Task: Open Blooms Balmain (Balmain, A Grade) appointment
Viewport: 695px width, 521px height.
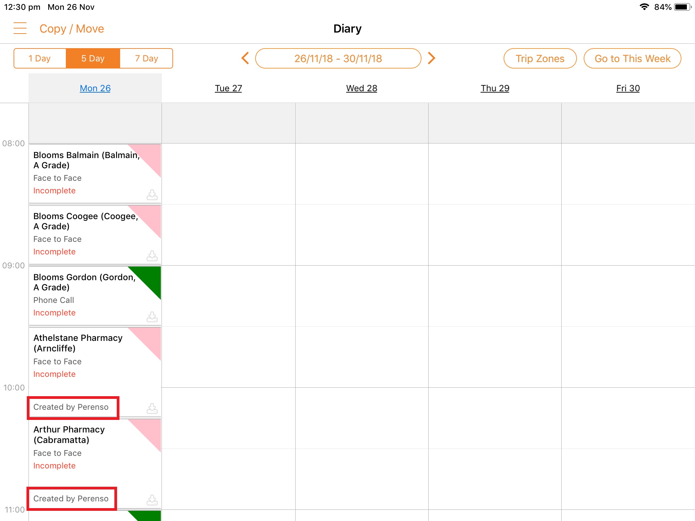Action: 95,174
